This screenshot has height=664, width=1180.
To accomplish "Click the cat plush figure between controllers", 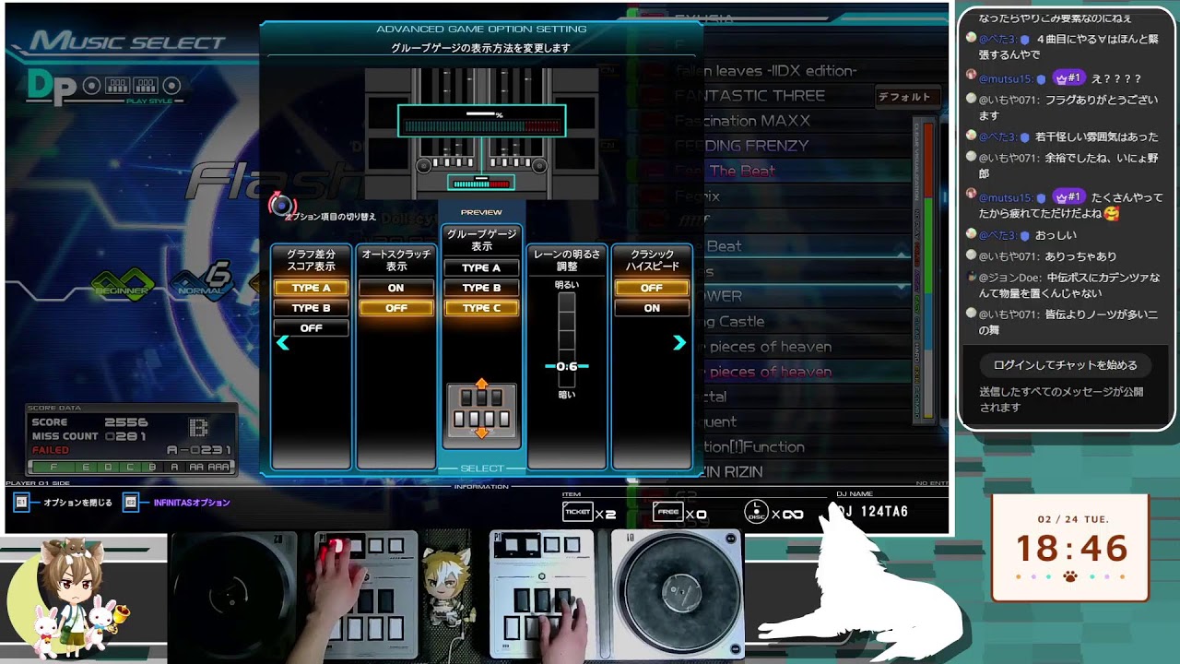I will (x=449, y=585).
